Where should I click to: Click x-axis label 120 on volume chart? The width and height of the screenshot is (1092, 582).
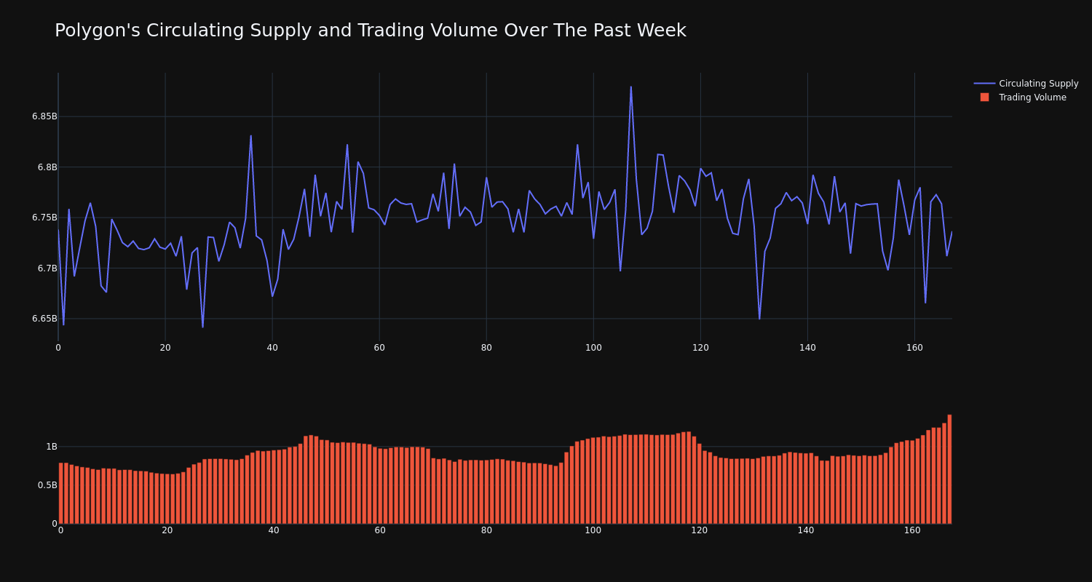click(700, 531)
